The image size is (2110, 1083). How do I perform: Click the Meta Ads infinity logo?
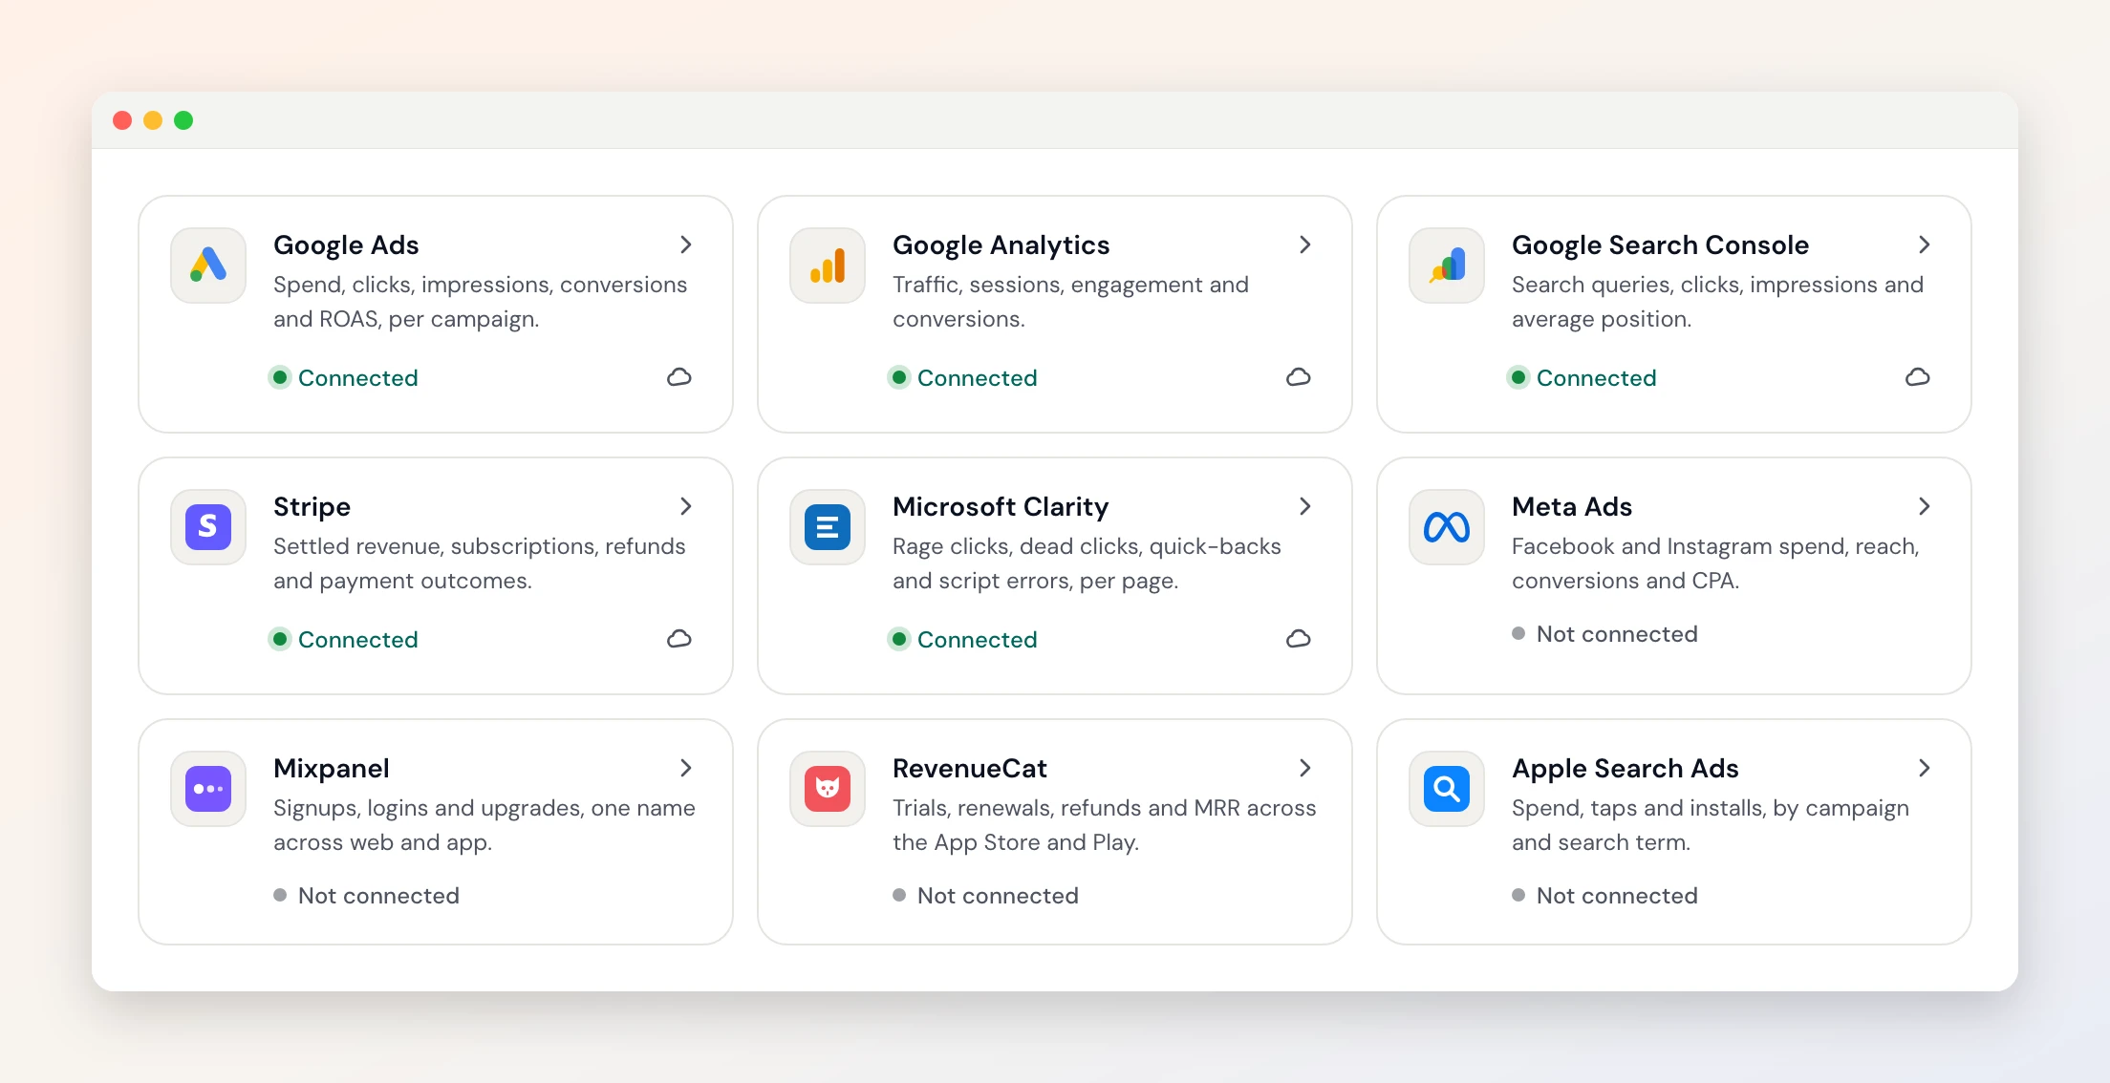(1447, 527)
